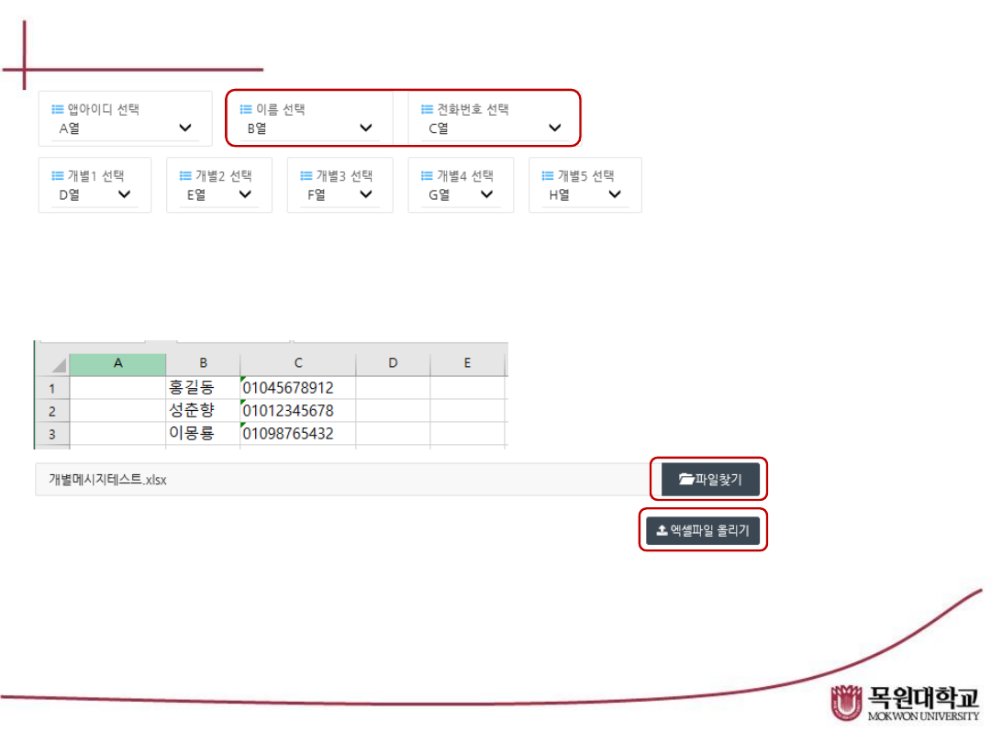This screenshot has height=743, width=991.
Task: Click the list icon beside 개별3 선택
Action: point(306,175)
